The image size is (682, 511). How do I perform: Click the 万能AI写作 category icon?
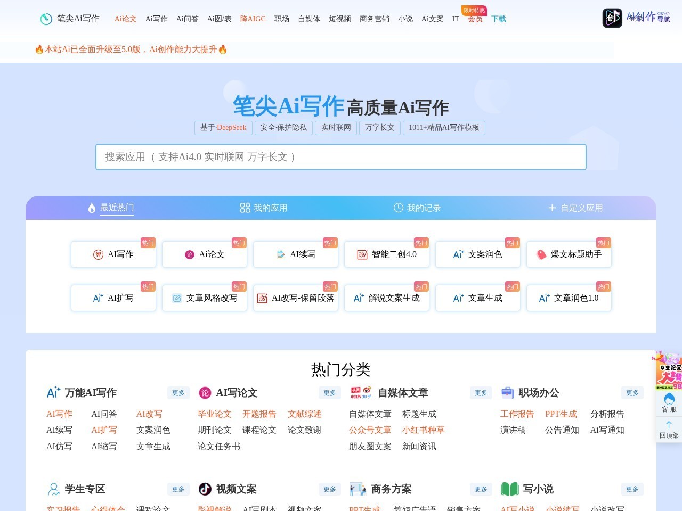(53, 393)
